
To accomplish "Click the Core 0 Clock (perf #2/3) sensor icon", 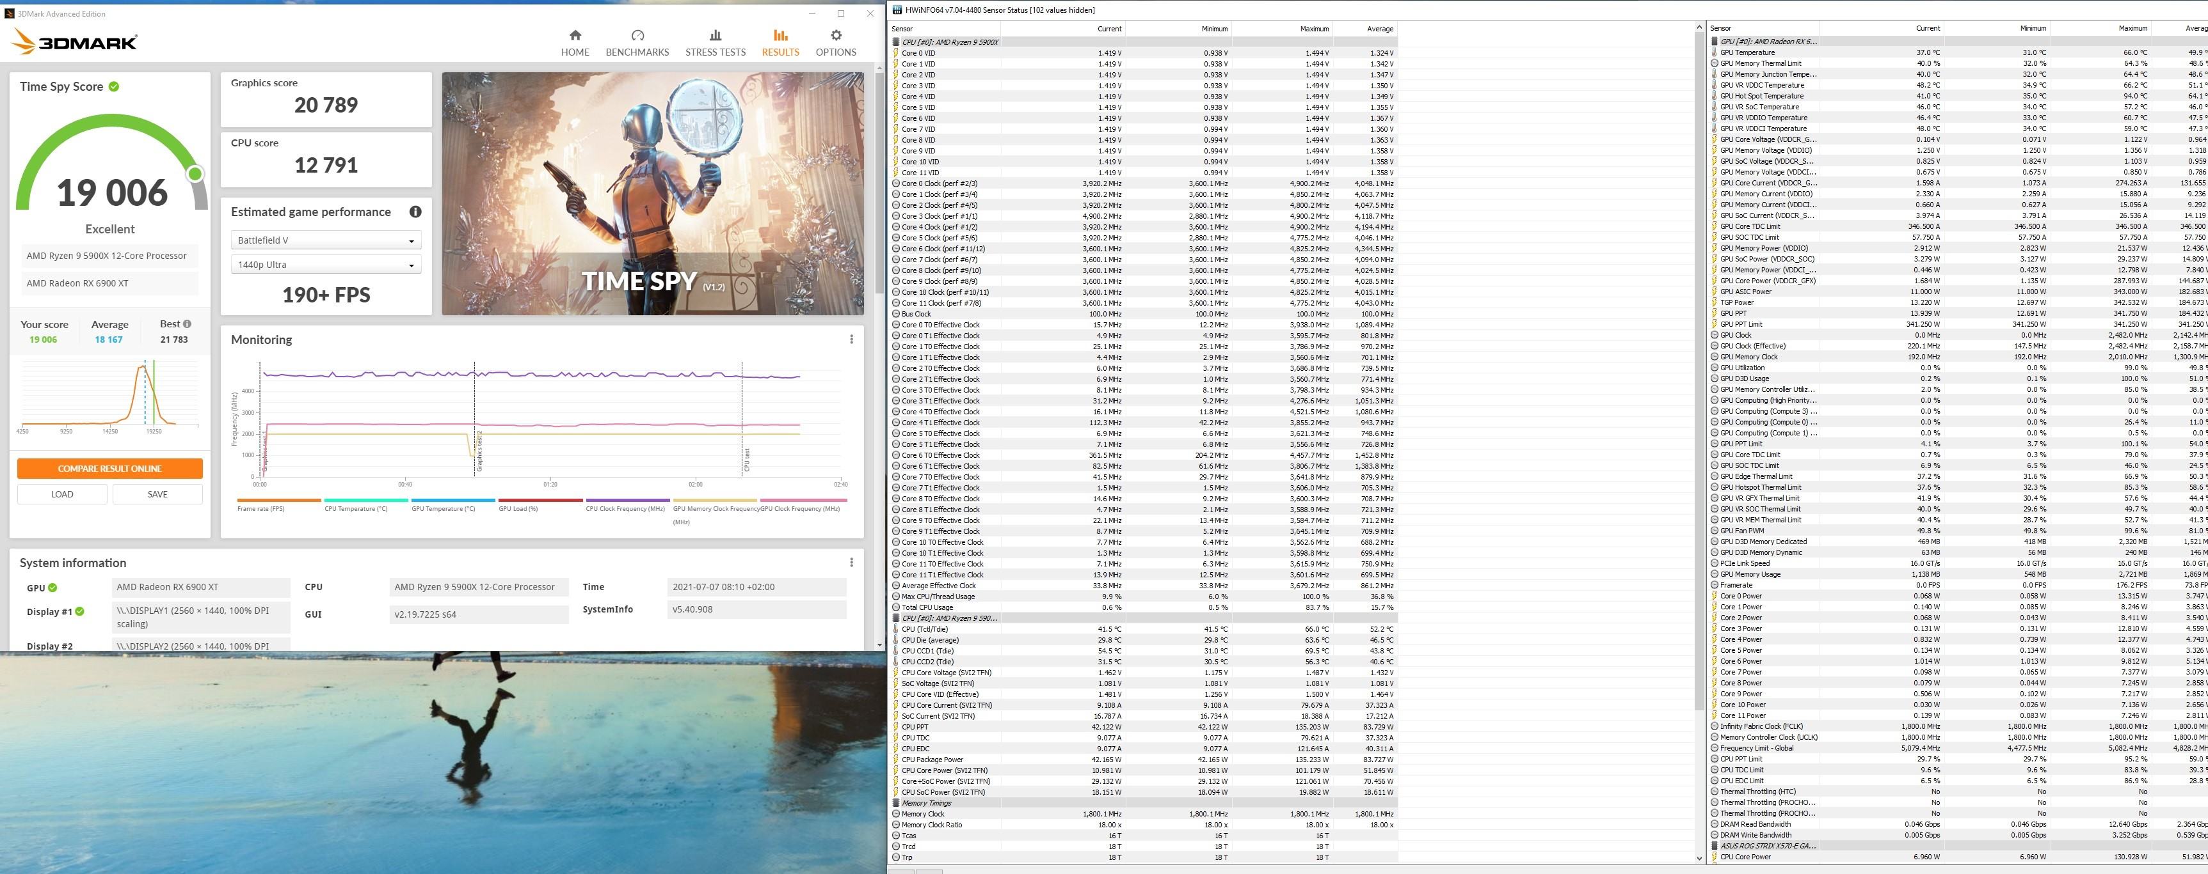I will 896,183.
